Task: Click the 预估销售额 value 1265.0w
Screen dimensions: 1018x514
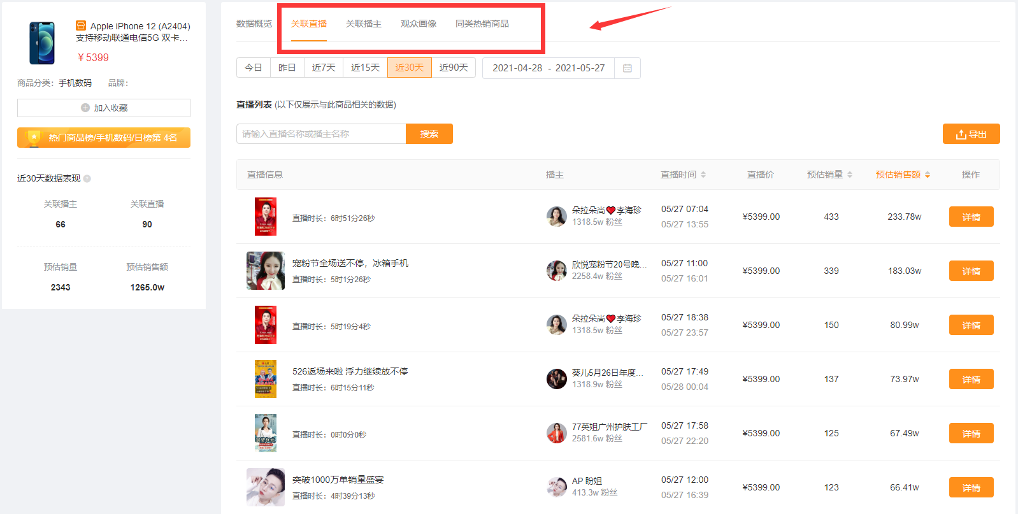Action: click(x=147, y=287)
